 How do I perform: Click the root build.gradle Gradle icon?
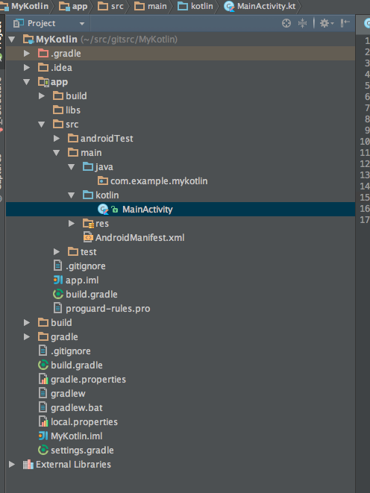tap(43, 365)
